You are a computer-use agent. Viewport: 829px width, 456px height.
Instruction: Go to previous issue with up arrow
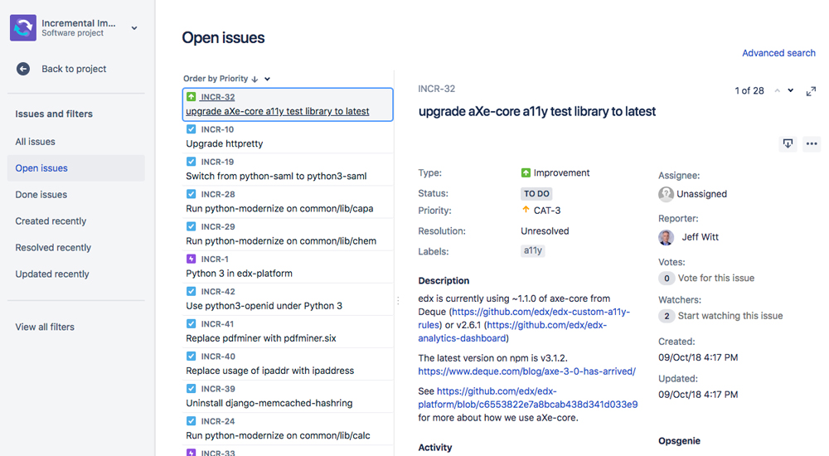click(778, 90)
